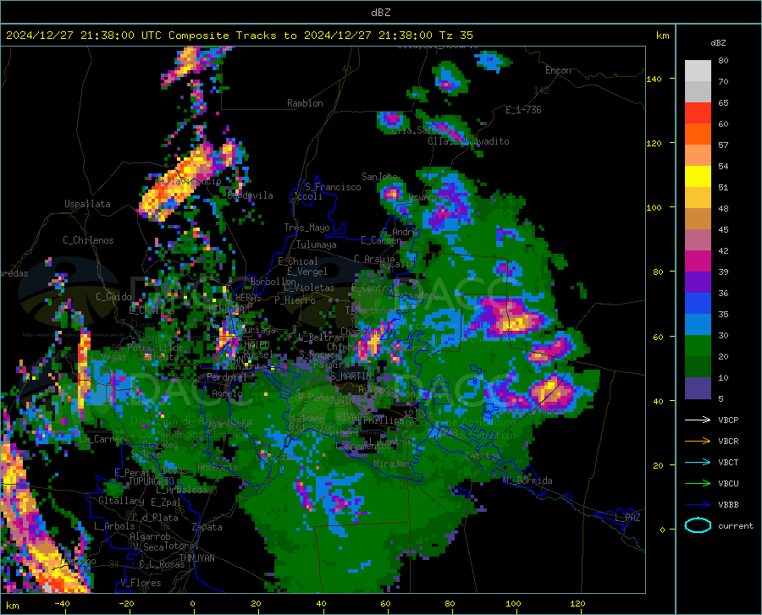Click the TUPUNGATO map label
This screenshot has width=762, height=615.
(x=152, y=481)
